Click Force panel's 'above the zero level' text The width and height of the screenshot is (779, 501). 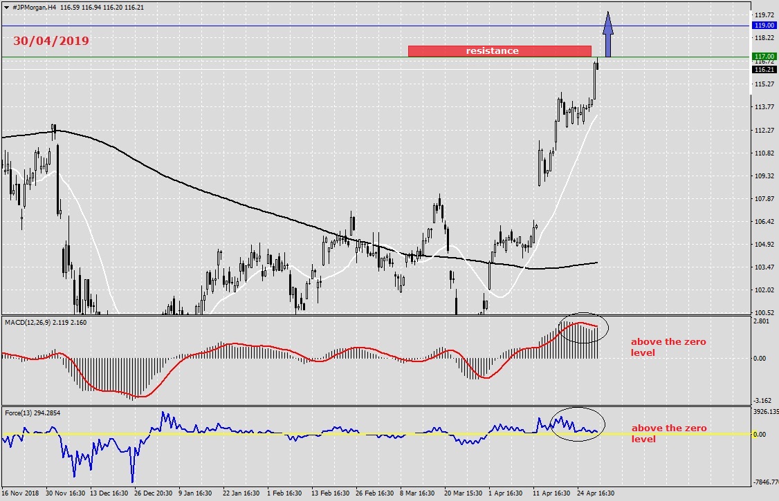tap(668, 433)
